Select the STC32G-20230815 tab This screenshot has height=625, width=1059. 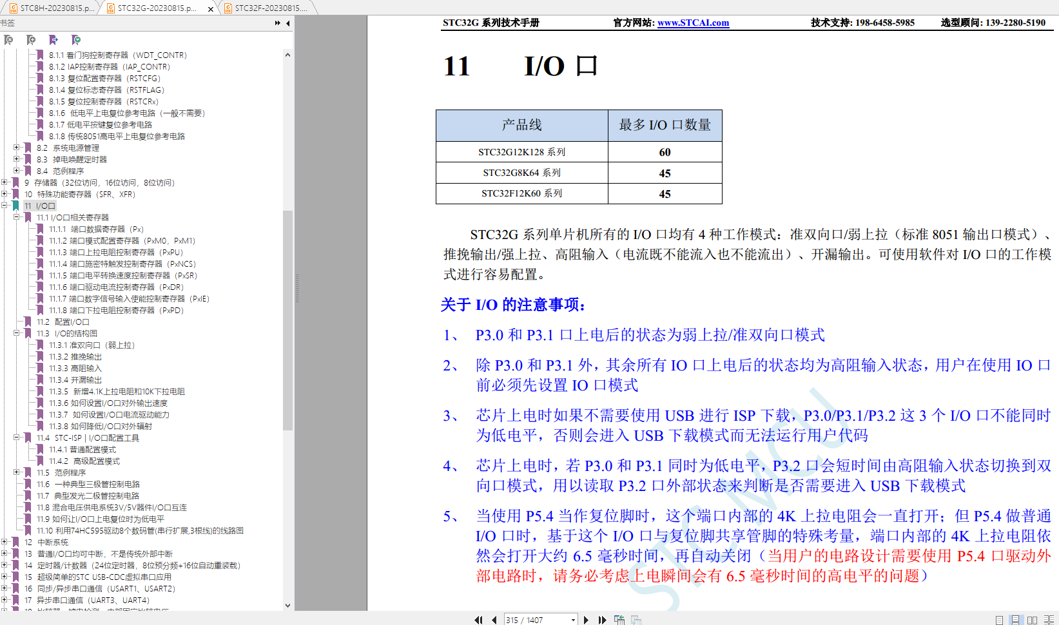point(157,8)
